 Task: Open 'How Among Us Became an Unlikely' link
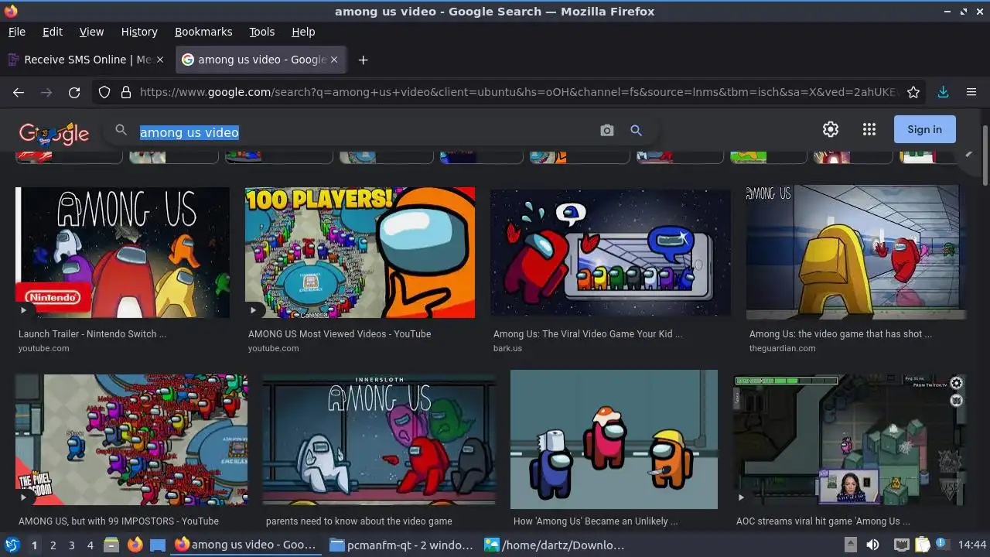(x=596, y=521)
